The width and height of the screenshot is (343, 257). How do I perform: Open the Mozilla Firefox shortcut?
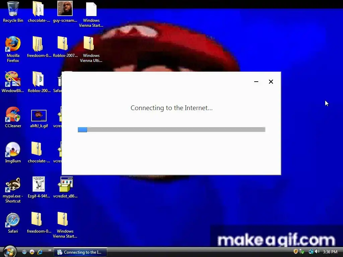tap(13, 50)
